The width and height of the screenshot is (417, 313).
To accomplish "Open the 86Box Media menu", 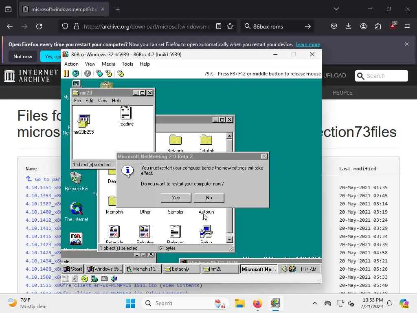I will point(108,64).
